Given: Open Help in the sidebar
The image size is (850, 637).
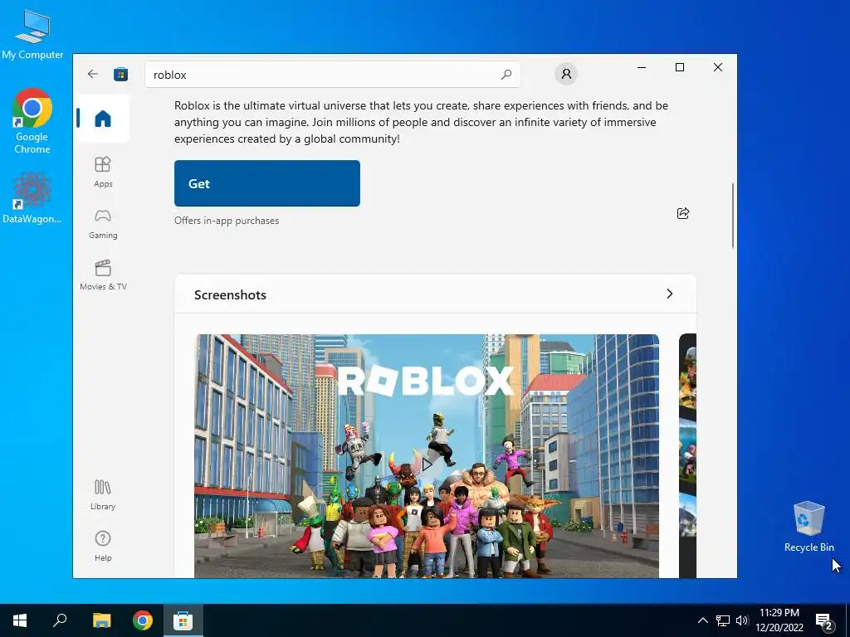Looking at the screenshot, I should 102,546.
